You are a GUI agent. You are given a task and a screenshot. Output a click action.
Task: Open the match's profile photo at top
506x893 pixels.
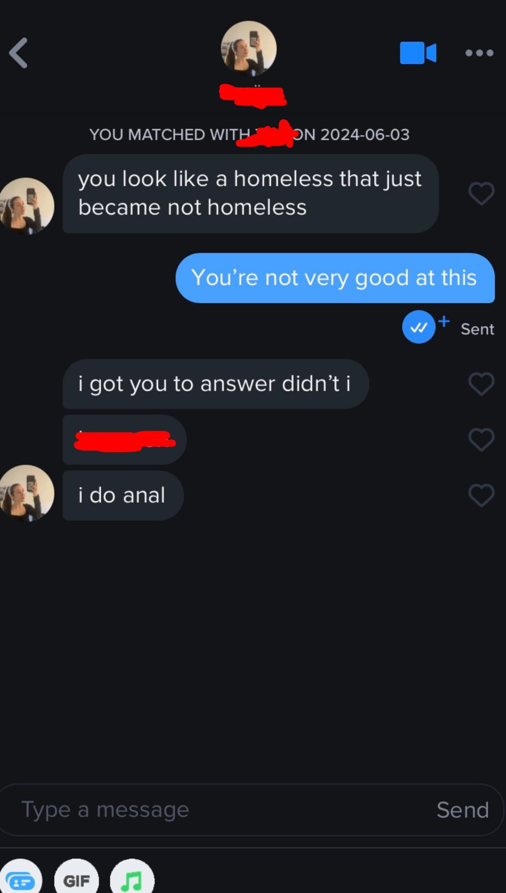point(249,48)
